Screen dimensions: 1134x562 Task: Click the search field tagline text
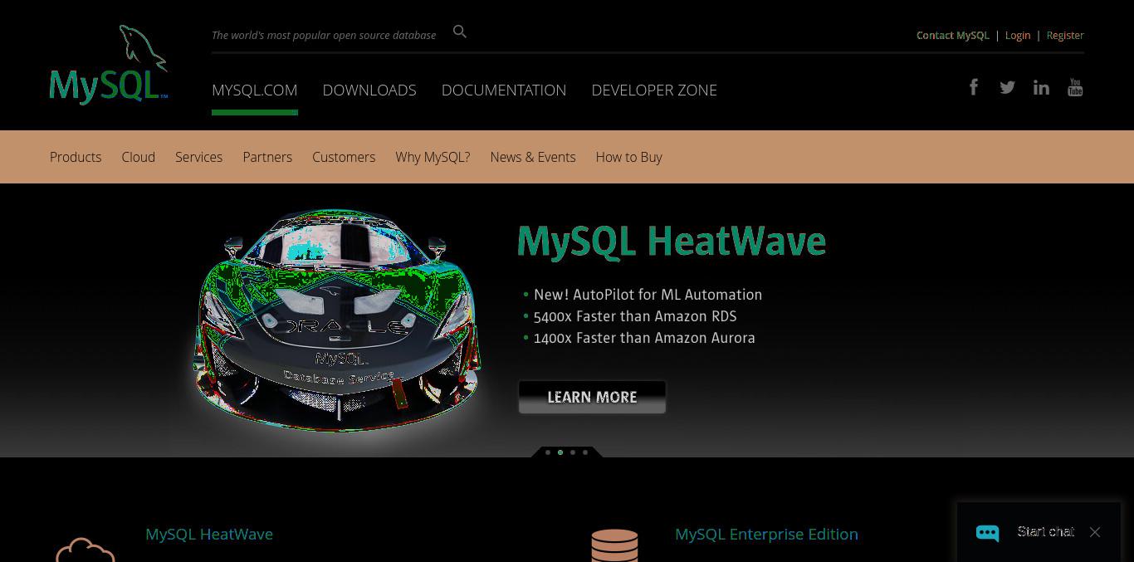pos(324,35)
